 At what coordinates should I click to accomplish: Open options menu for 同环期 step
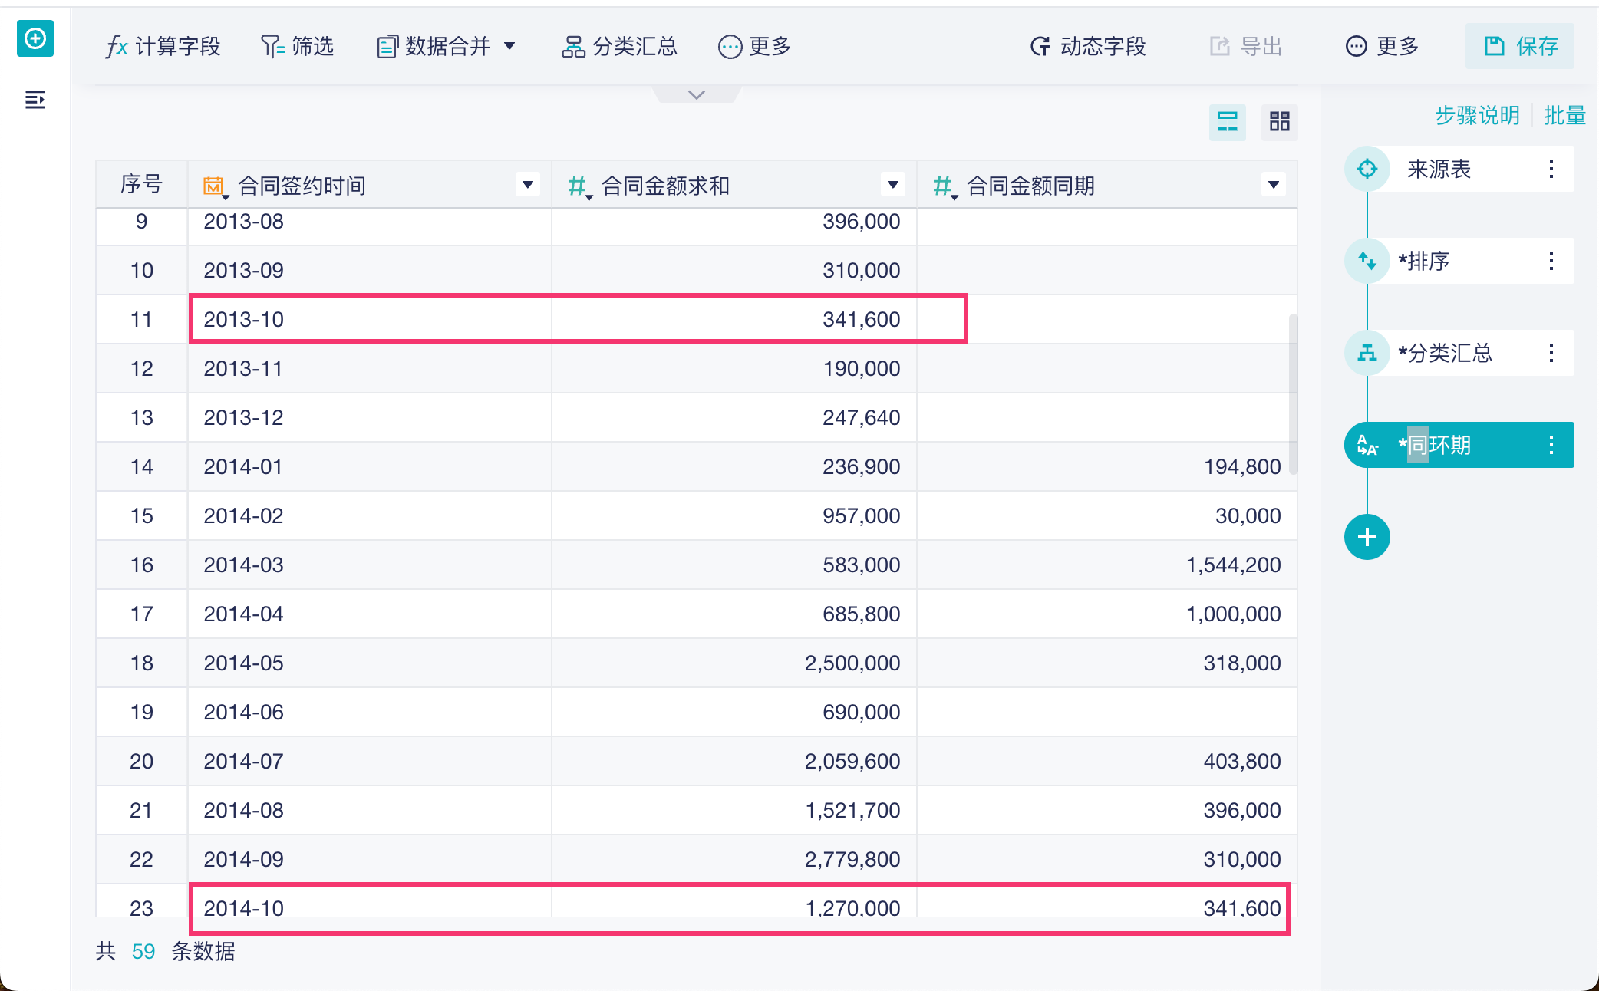click(1551, 445)
